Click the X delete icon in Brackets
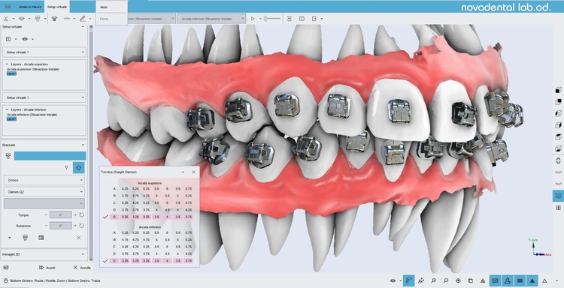Viewport: 564px width, 288px height. (x=78, y=238)
